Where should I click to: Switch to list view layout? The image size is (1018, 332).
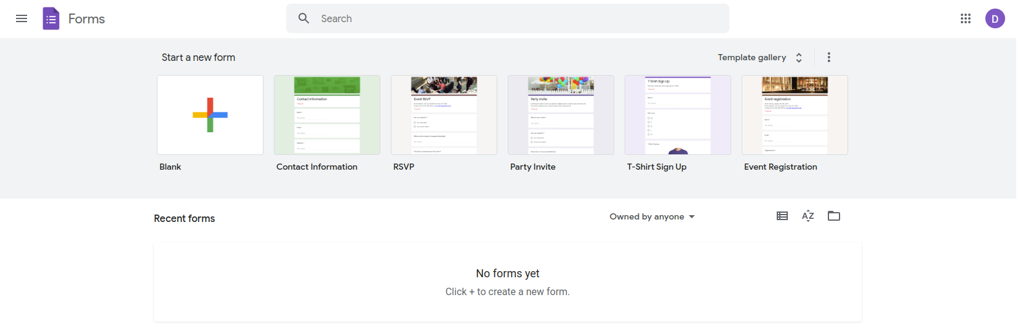coord(782,216)
